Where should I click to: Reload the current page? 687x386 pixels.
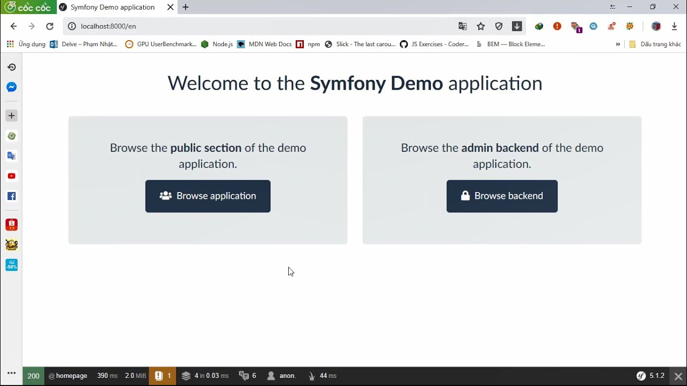pyautogui.click(x=50, y=26)
